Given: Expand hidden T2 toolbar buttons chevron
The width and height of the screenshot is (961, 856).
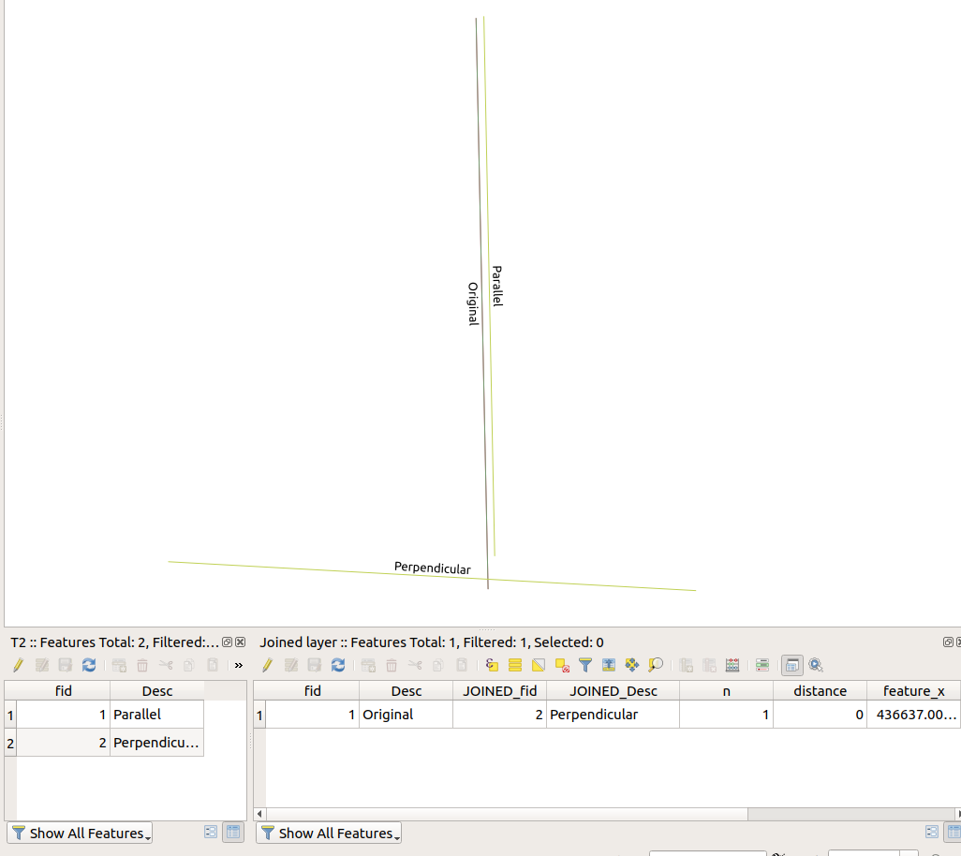Looking at the screenshot, I should pos(239,665).
